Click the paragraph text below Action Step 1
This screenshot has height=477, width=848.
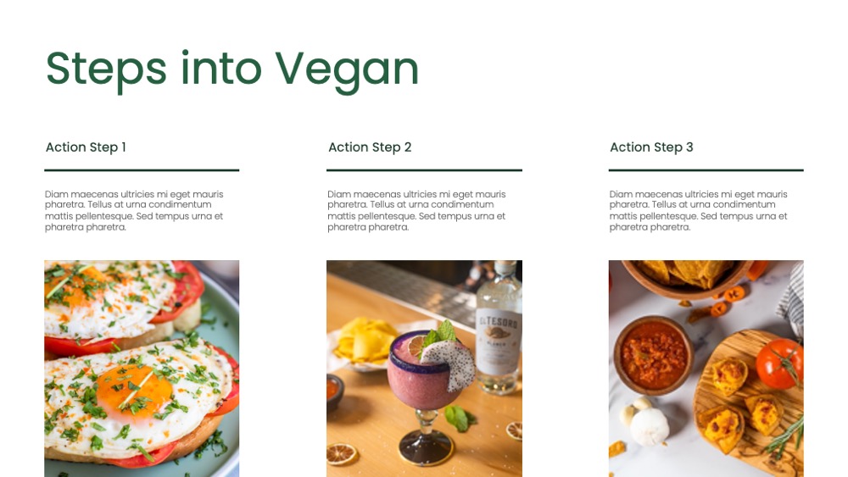click(134, 211)
